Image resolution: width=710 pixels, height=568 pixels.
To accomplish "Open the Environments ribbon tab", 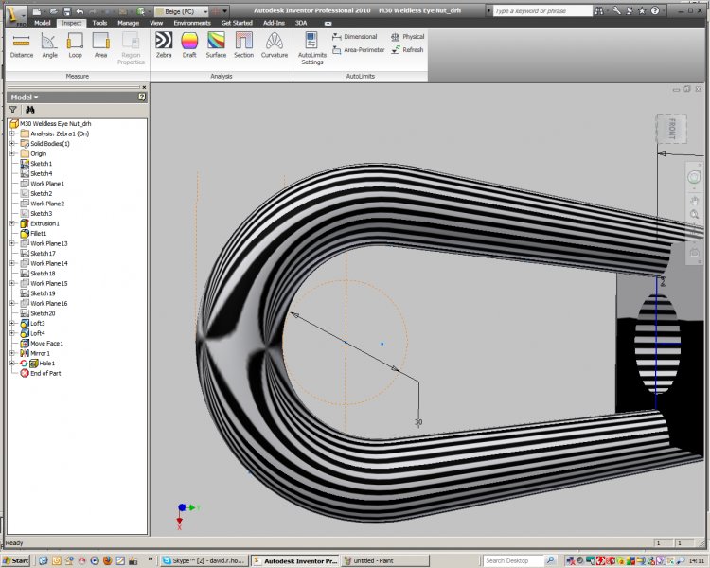I will [x=192, y=22].
